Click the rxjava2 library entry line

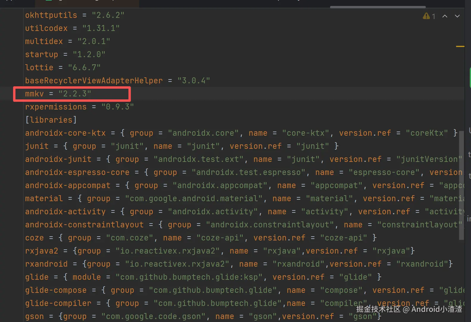pos(220,251)
